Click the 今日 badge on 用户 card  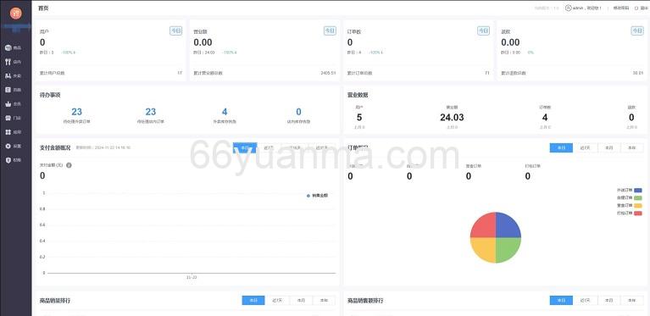click(x=175, y=30)
